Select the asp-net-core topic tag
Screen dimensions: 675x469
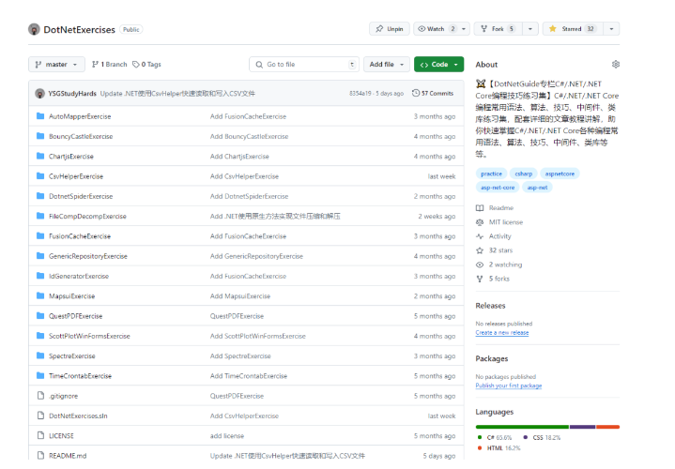click(498, 188)
